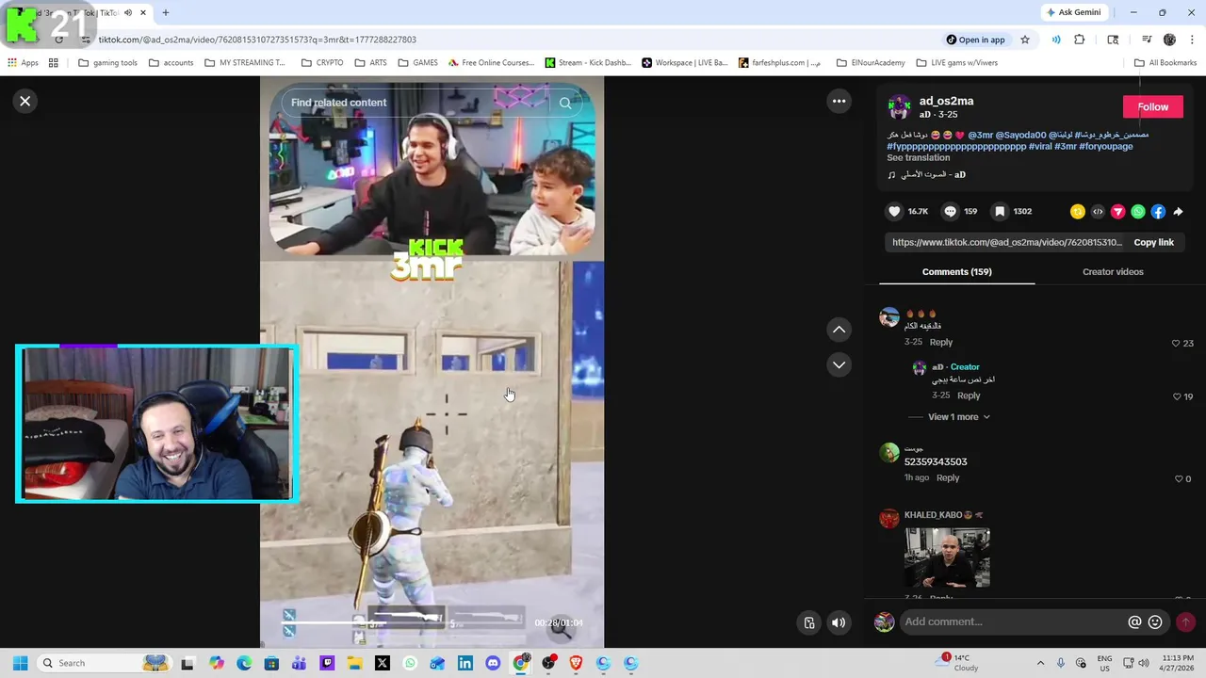Open the Twitch app in the taskbar
Viewport: 1206px width, 678px height.
(327, 663)
